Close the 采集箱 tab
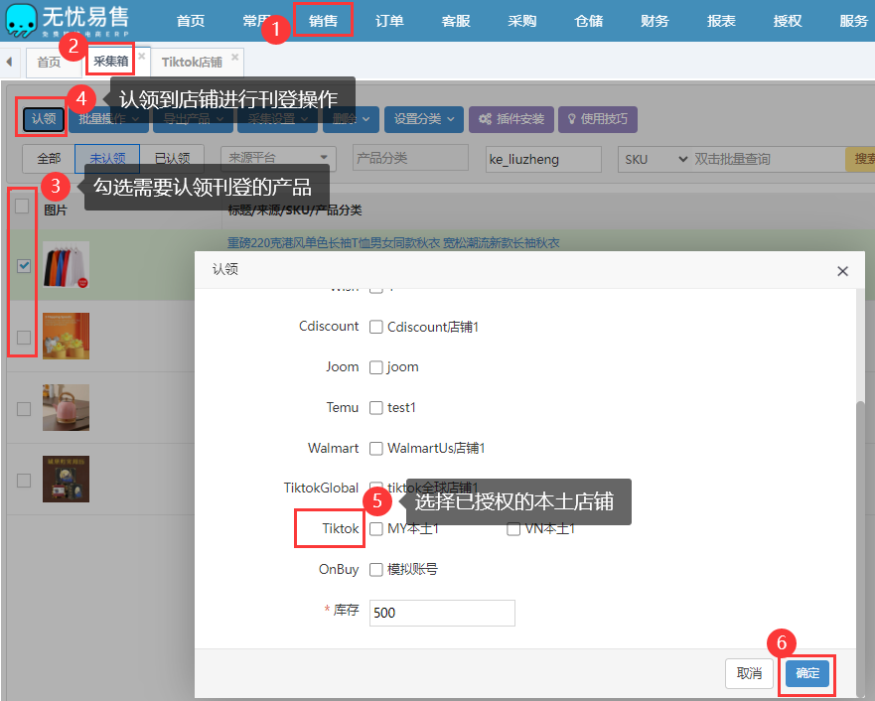Image resolution: width=875 pixels, height=701 pixels. pyautogui.click(x=142, y=56)
